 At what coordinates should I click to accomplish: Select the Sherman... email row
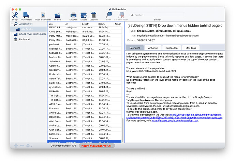click(84, 138)
